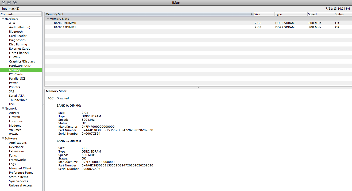Click the Contents sidebar header
Screen dimensions: 352x191
(21, 14)
